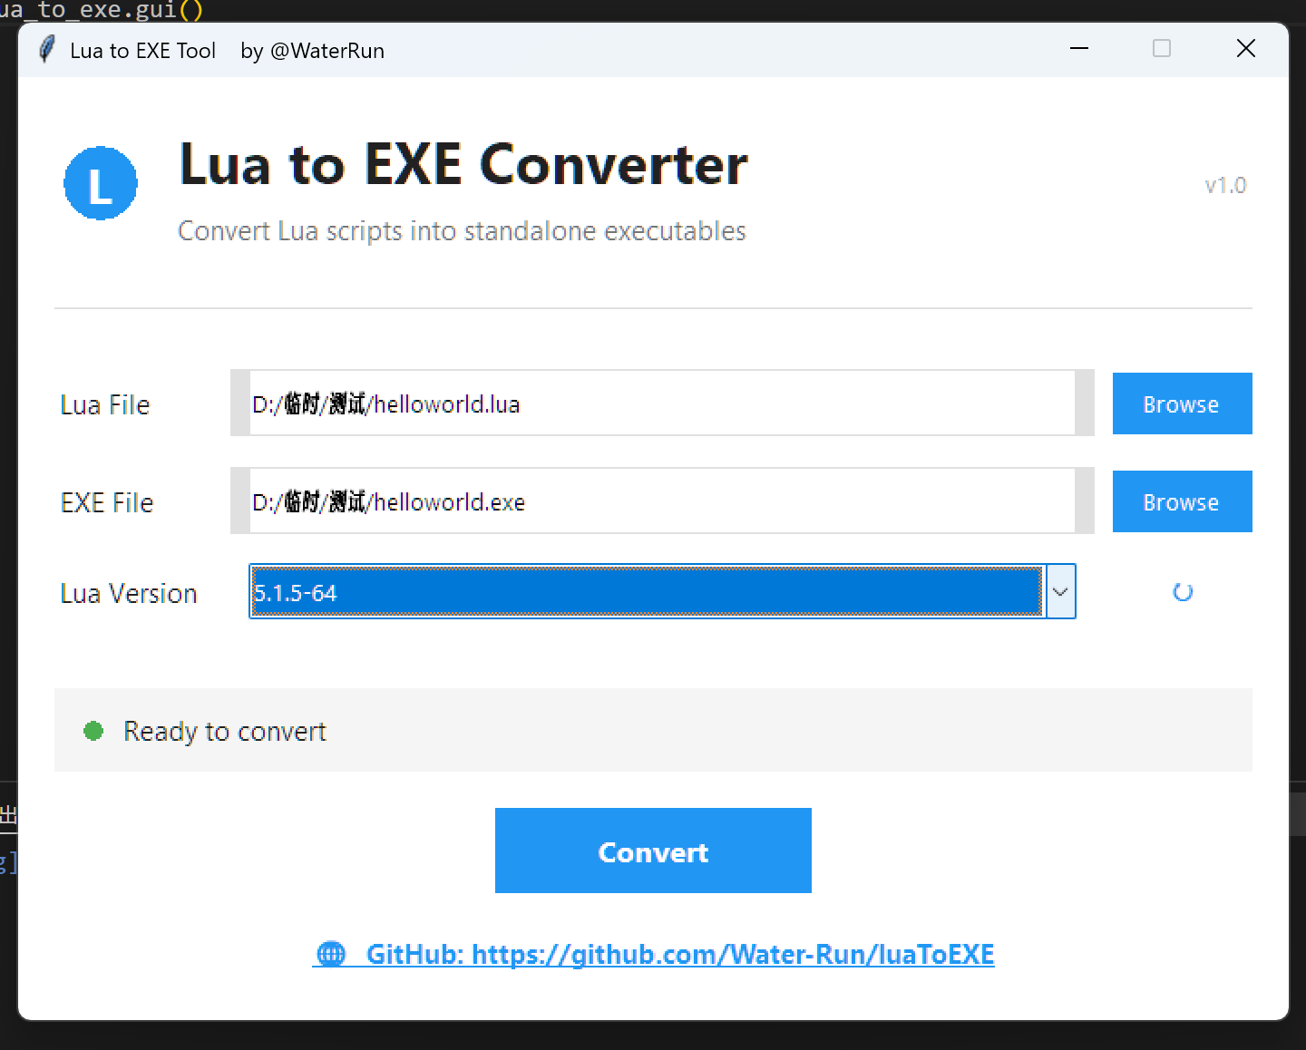1306x1050 pixels.
Task: Click the 'by @WaterRun' title bar credit
Action: [312, 51]
